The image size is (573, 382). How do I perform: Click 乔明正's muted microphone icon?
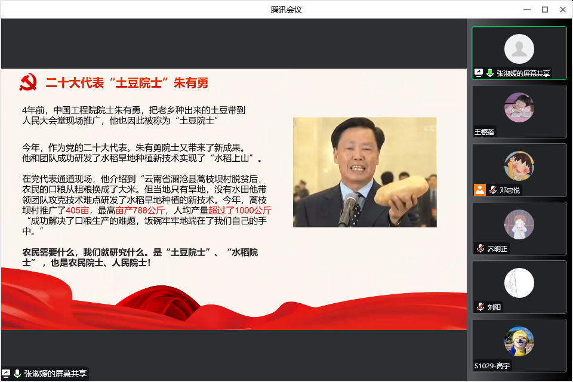(480, 248)
